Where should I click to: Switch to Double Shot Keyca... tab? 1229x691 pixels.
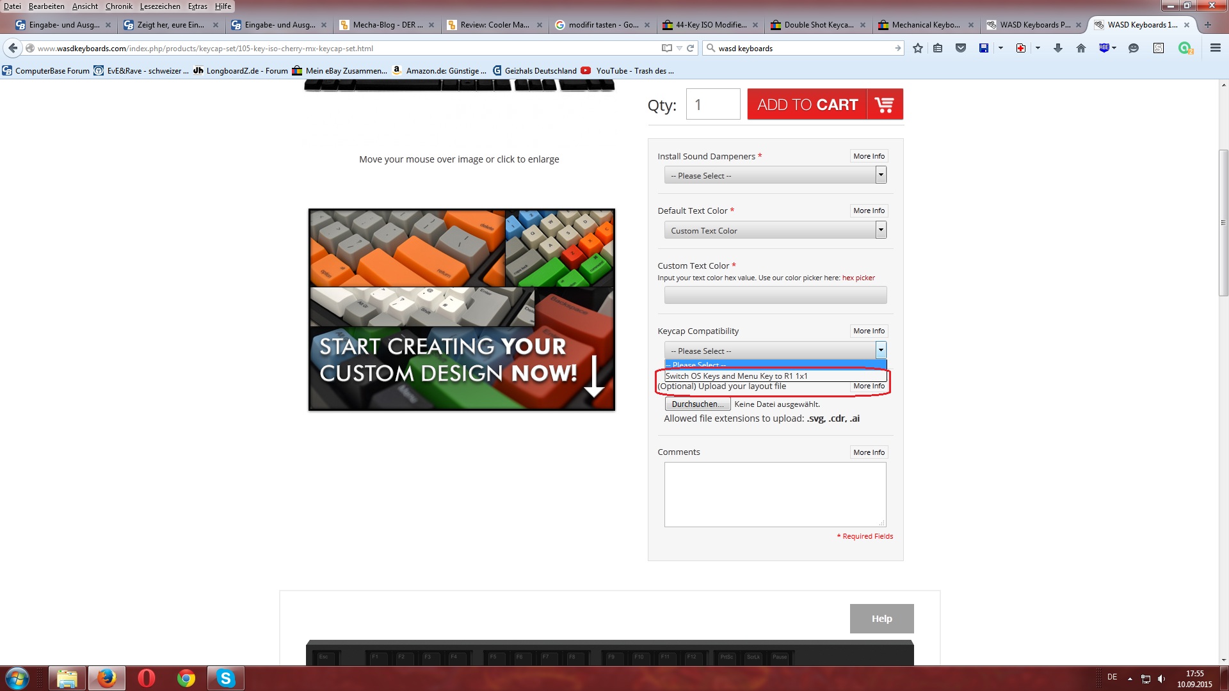tap(817, 25)
